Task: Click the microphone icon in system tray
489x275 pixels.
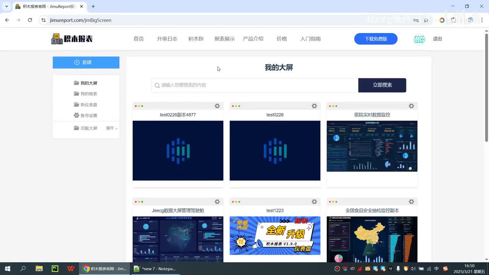Action: 398,269
